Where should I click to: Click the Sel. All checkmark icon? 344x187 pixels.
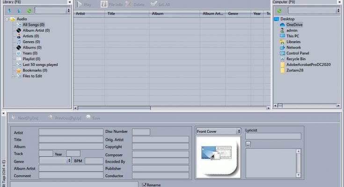(154, 4)
